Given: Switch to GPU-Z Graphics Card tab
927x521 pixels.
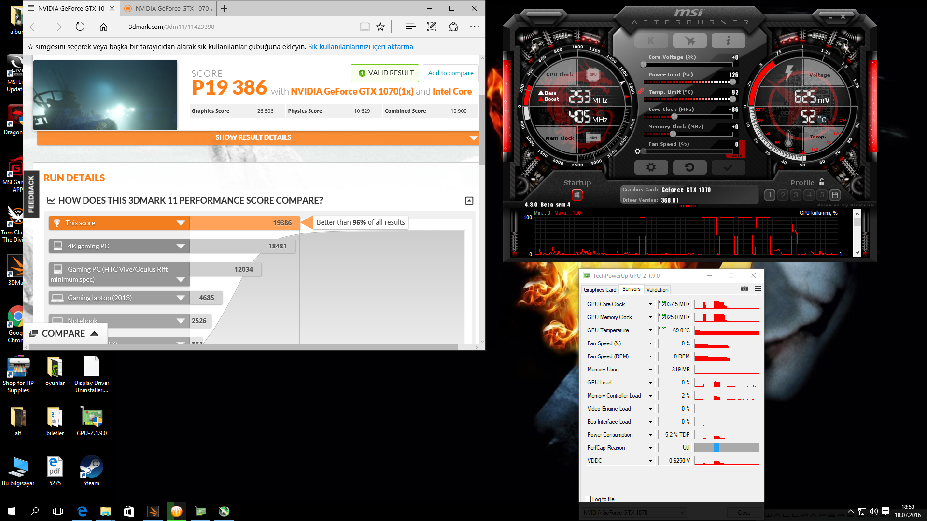Looking at the screenshot, I should 600,289.
